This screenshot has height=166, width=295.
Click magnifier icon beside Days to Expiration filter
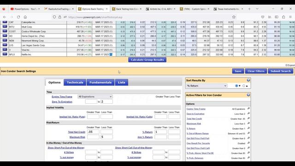tap(248, 113)
